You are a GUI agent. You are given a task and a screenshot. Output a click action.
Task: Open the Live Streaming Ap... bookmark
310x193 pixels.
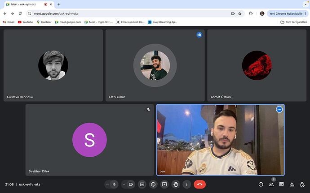click(x=163, y=22)
